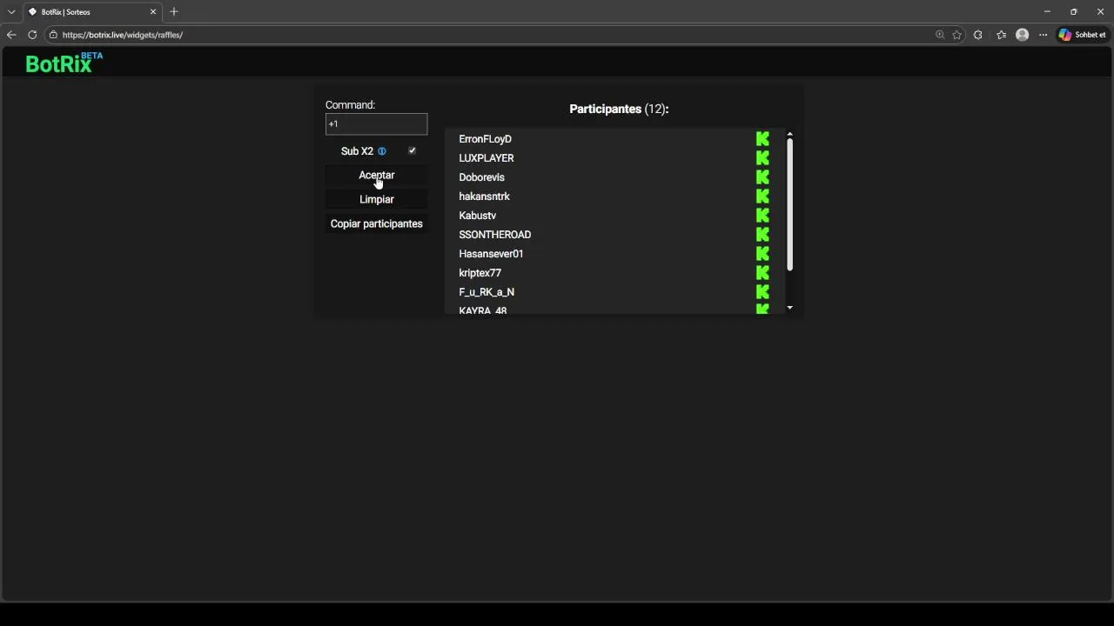1114x626 pixels.
Task: Uncheck the Sub X2 checkbox
Action: point(413,150)
